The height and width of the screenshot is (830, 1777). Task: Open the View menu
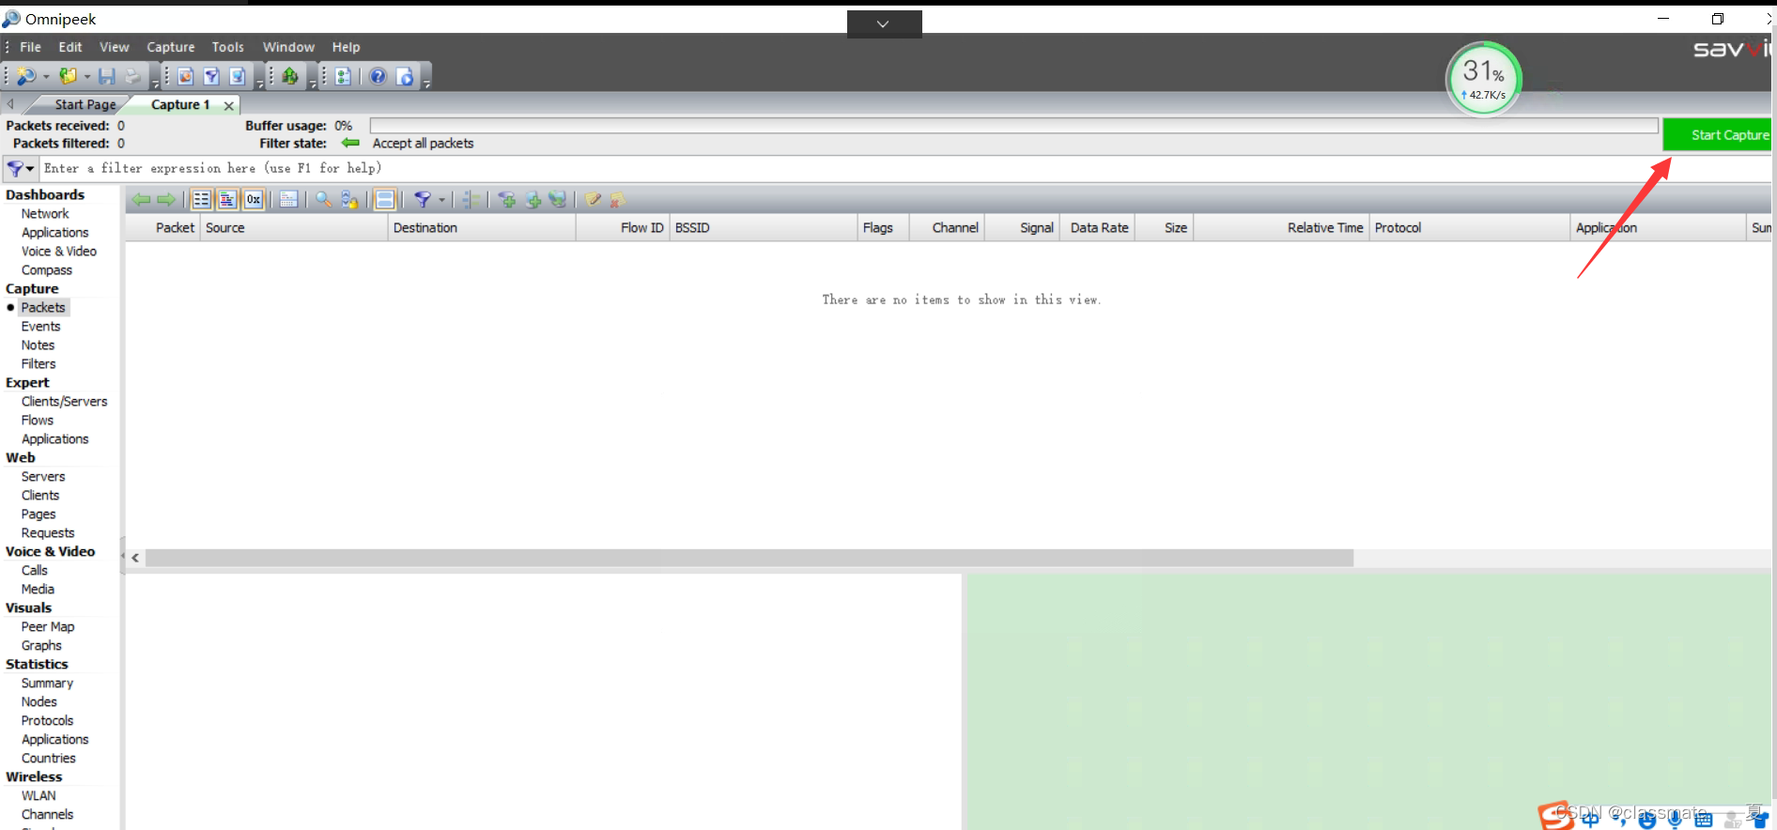115,47
